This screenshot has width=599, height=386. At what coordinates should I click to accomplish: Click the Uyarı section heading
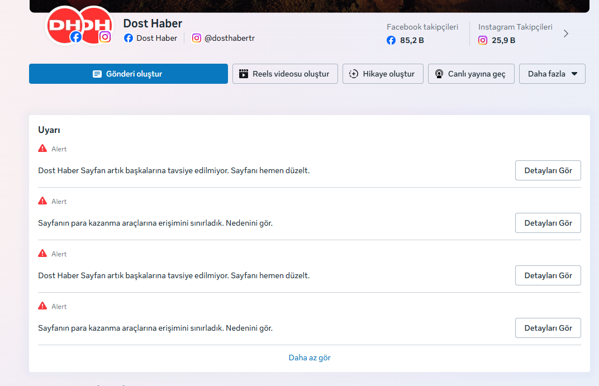(49, 130)
